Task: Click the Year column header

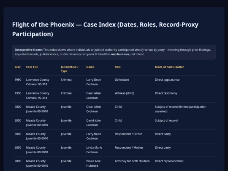Action: (17, 67)
